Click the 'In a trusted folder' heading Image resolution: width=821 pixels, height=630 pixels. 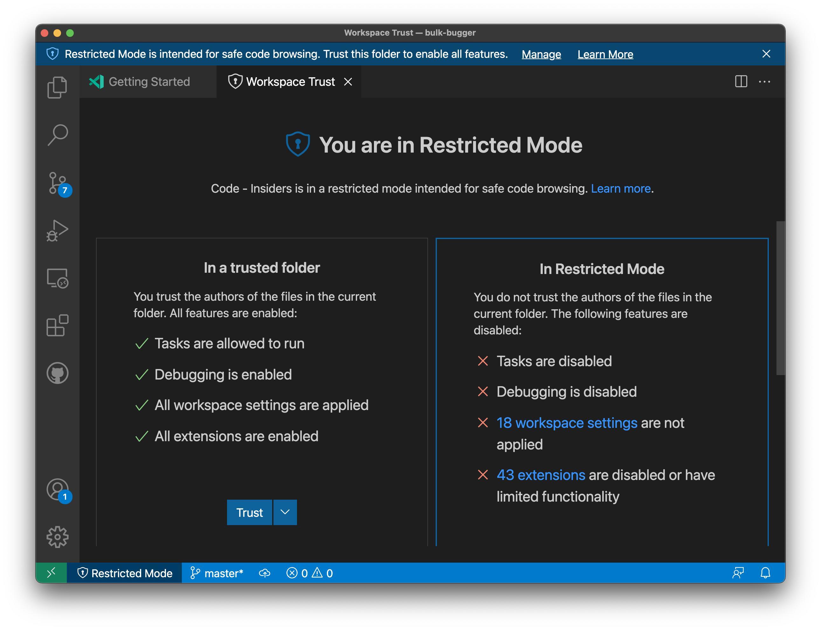pyautogui.click(x=262, y=268)
